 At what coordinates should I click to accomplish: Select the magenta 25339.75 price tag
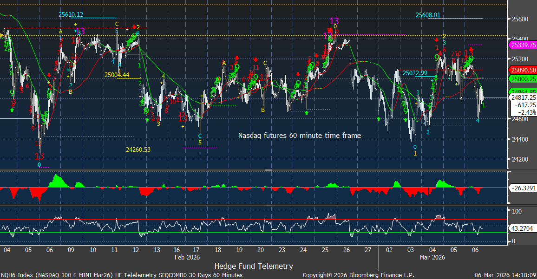coord(523,45)
